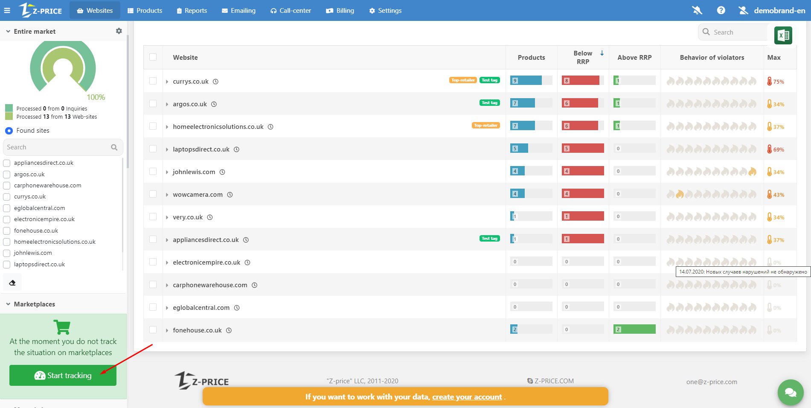Click the green Above RRP bar for fonehouse.co.uk
The width and height of the screenshot is (811, 408).
(x=634, y=329)
